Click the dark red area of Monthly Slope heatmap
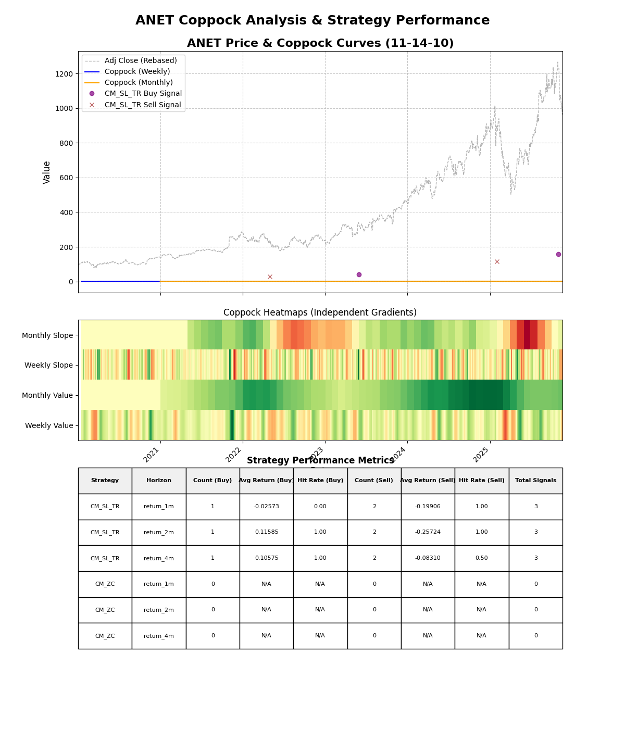The width and height of the screenshot is (625, 729). pos(527,334)
